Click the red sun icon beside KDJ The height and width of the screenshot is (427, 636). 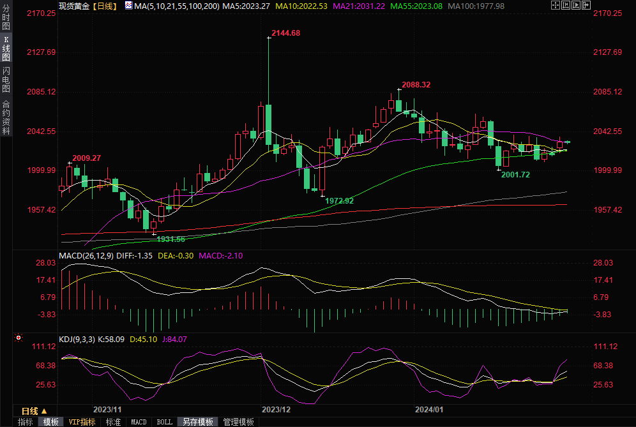click(19, 337)
